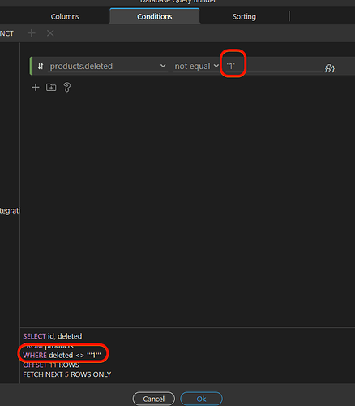Open the products.deleted column dropdown
The height and width of the screenshot is (406, 355).
click(x=108, y=66)
